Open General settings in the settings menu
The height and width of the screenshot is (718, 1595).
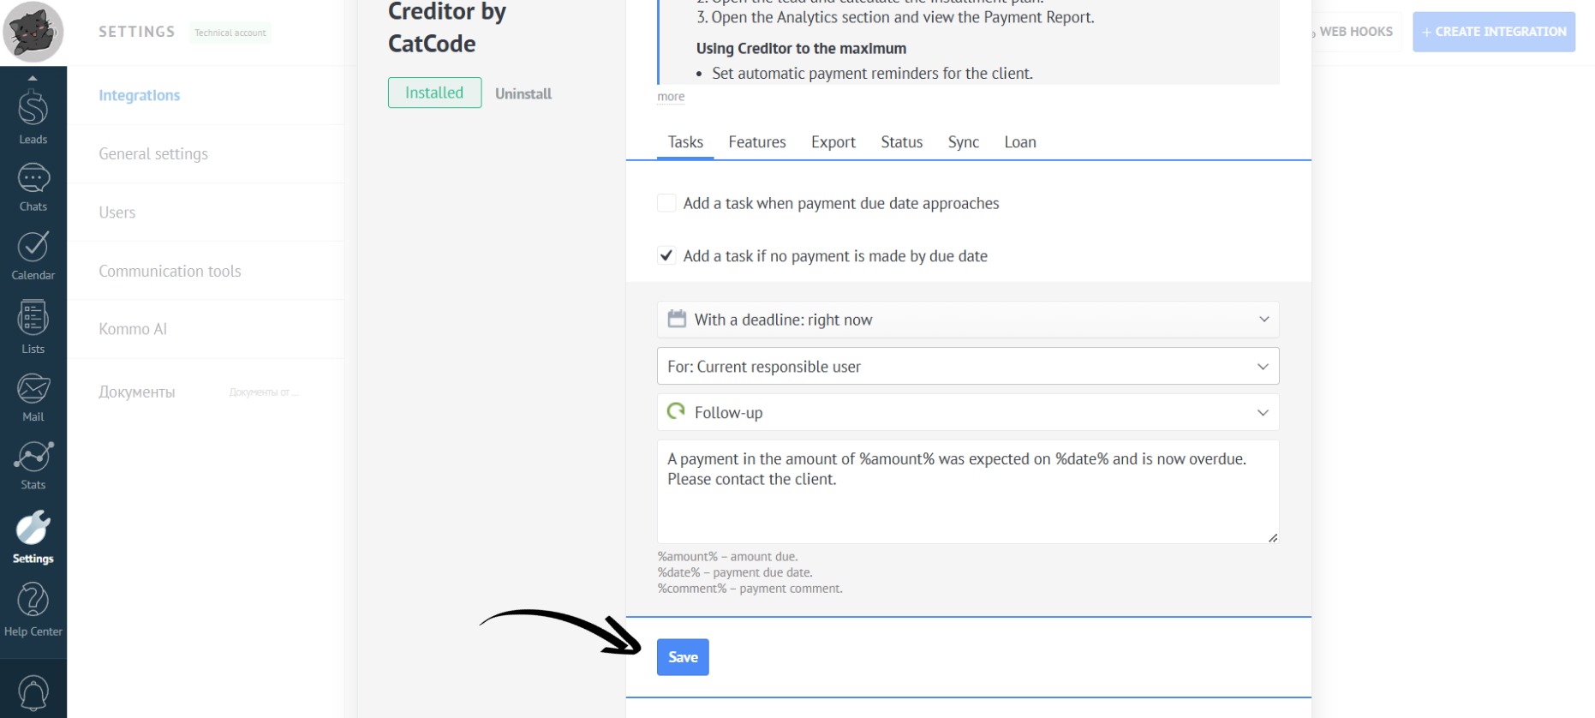pyautogui.click(x=153, y=154)
